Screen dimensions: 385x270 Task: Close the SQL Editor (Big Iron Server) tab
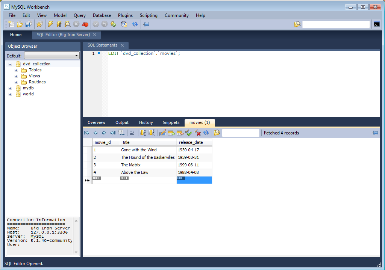point(95,35)
